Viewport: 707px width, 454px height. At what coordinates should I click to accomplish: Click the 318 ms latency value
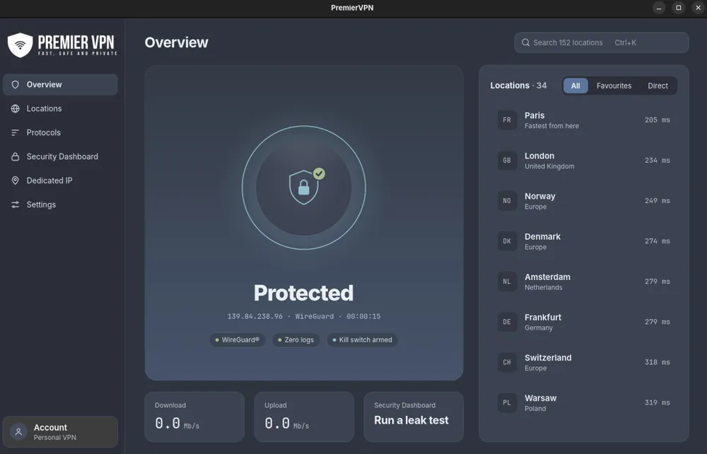(657, 362)
